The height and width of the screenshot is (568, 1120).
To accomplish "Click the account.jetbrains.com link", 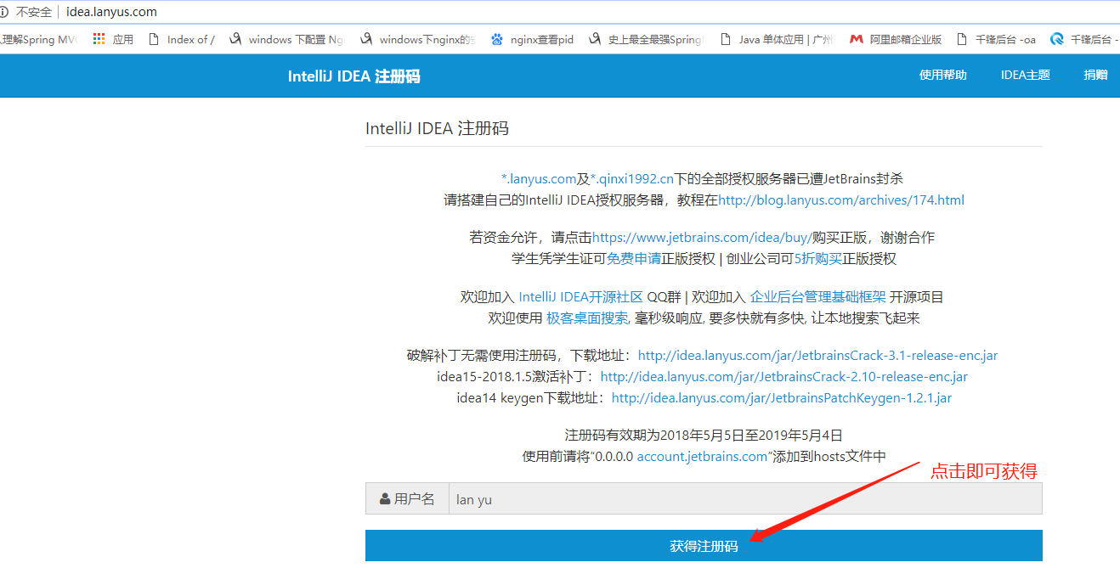I will coord(702,457).
